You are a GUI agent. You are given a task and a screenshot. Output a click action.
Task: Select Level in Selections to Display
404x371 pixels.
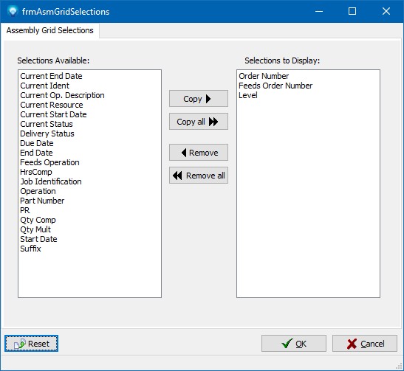pyautogui.click(x=248, y=95)
